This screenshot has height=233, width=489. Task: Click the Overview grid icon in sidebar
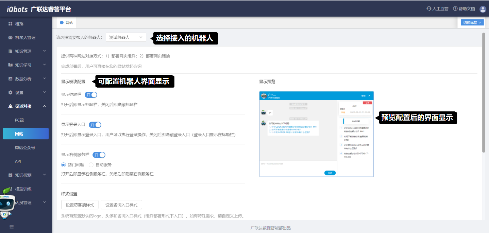(10, 24)
